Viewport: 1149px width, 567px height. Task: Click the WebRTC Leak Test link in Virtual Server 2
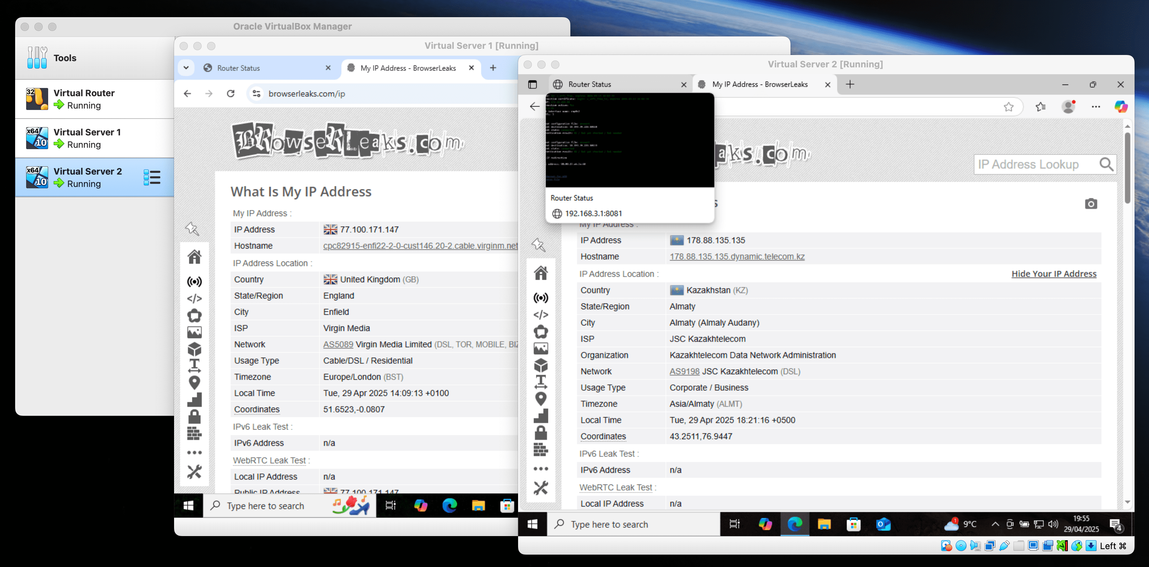pos(615,487)
